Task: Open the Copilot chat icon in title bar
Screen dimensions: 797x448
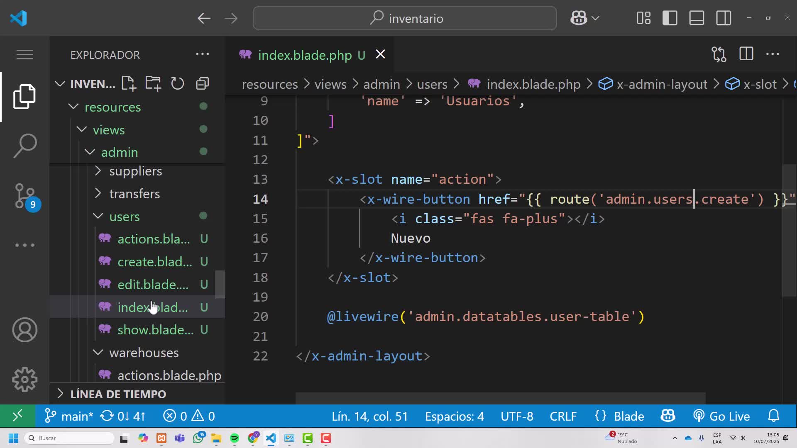Action: coord(579,18)
